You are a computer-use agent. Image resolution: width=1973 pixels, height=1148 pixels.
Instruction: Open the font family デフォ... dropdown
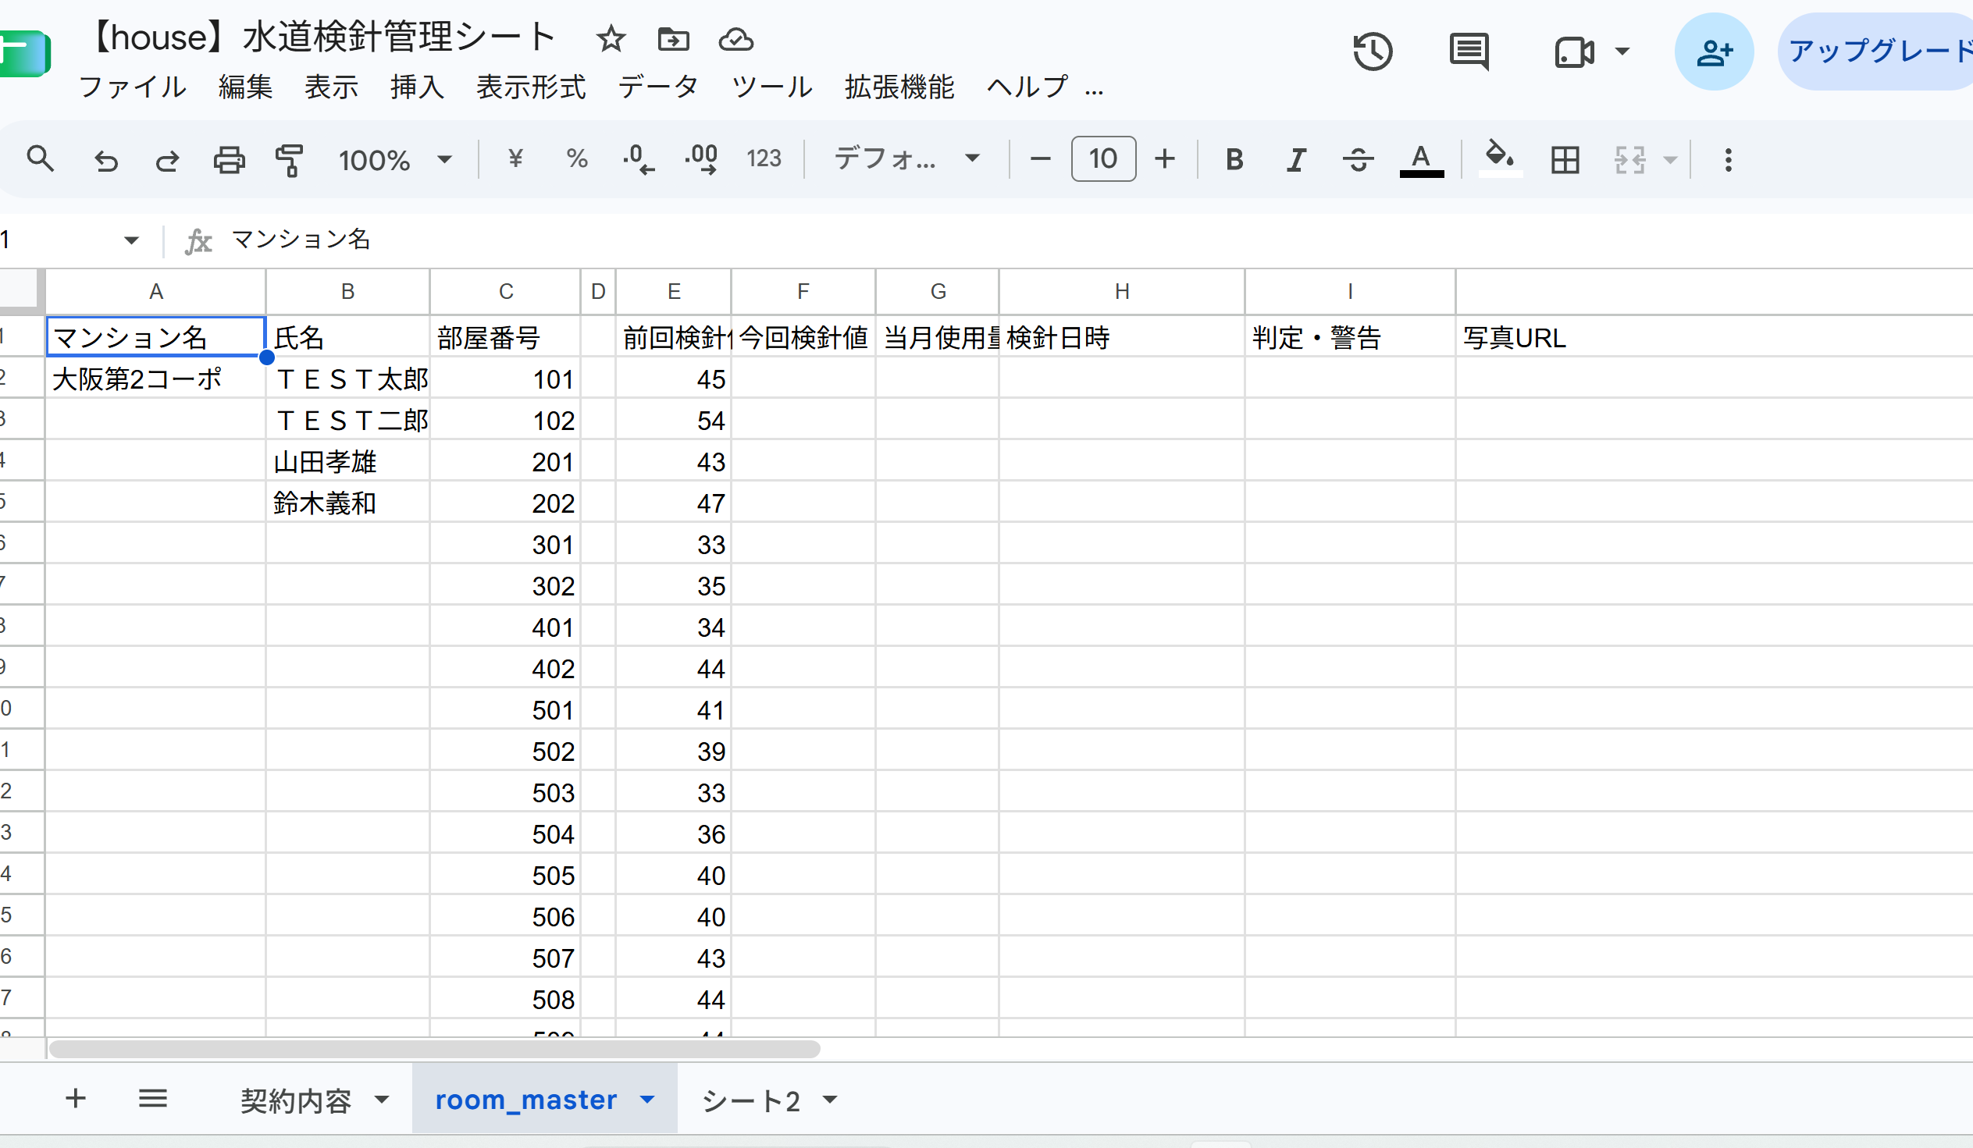pyautogui.click(x=906, y=159)
